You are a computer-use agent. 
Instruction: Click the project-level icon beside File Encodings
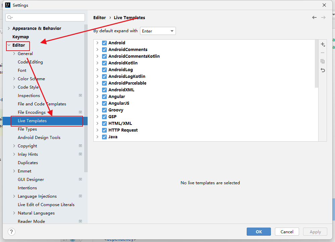[x=80, y=112]
